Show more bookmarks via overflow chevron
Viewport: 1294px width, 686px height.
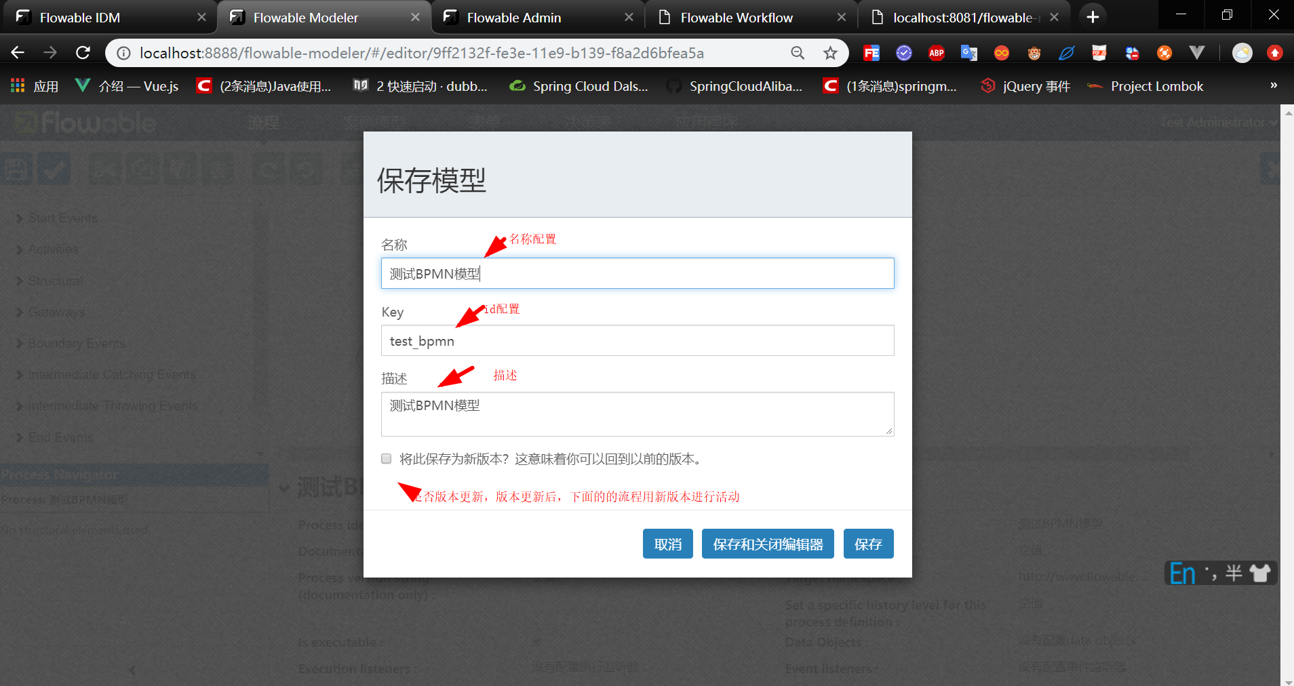click(x=1274, y=85)
